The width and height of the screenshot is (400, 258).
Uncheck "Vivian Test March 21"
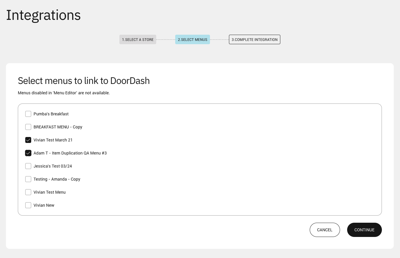28,140
